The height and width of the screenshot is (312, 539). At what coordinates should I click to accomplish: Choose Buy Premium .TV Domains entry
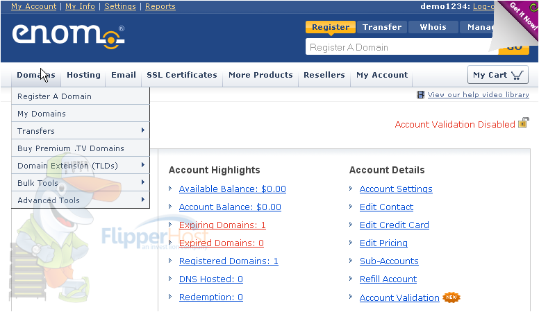pos(81,148)
